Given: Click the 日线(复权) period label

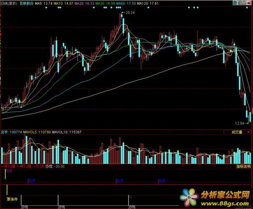Looking at the screenshot, I should [9, 3].
